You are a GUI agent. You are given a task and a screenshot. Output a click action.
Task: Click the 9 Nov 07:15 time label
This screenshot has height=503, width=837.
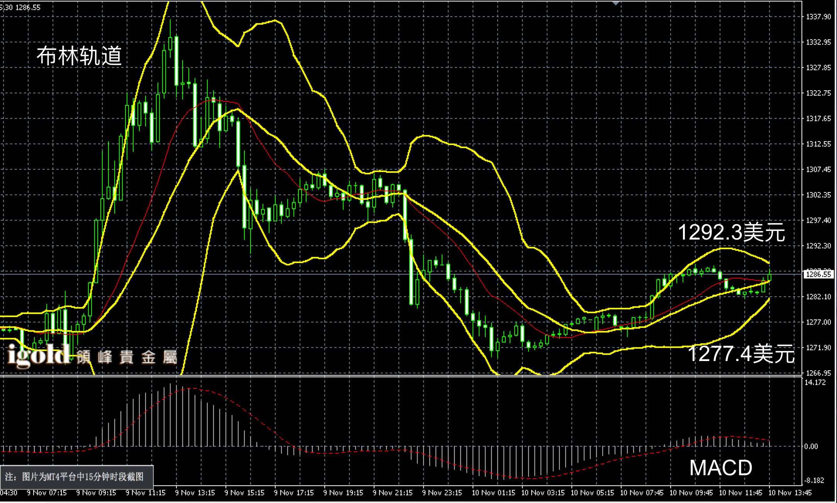[47, 493]
